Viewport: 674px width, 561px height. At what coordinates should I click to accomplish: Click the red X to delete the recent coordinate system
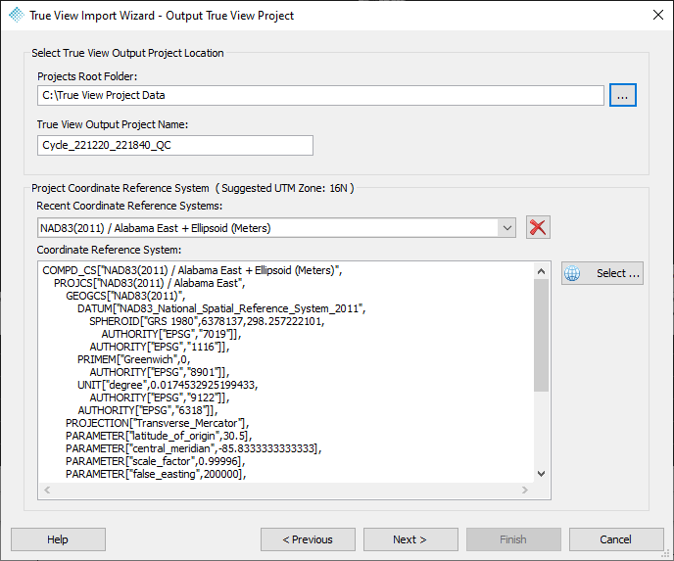538,228
